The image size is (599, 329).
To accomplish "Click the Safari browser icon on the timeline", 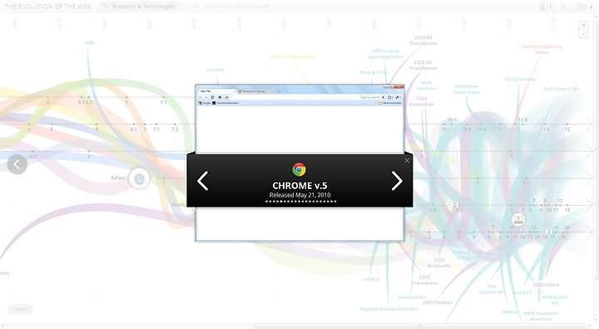I will [139, 178].
